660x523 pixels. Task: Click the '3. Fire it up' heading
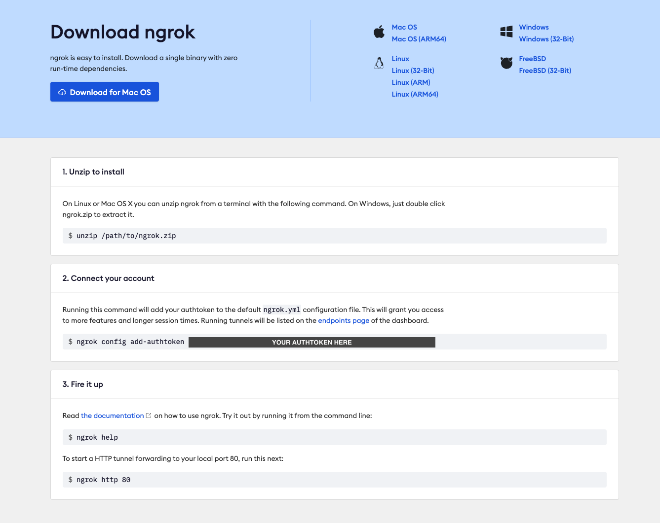coord(83,384)
